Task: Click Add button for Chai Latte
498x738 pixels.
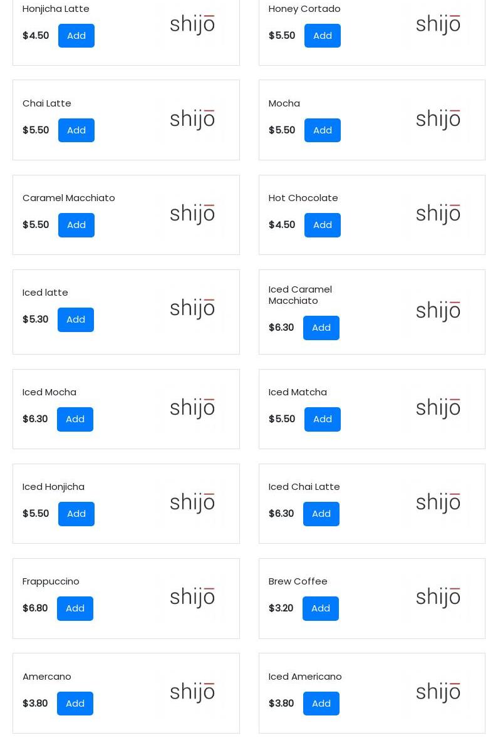Action: 76,130
